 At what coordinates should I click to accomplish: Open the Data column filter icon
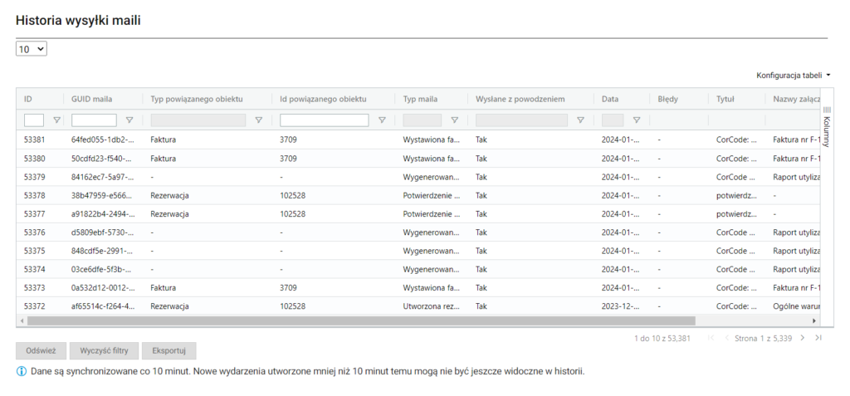pyautogui.click(x=636, y=120)
